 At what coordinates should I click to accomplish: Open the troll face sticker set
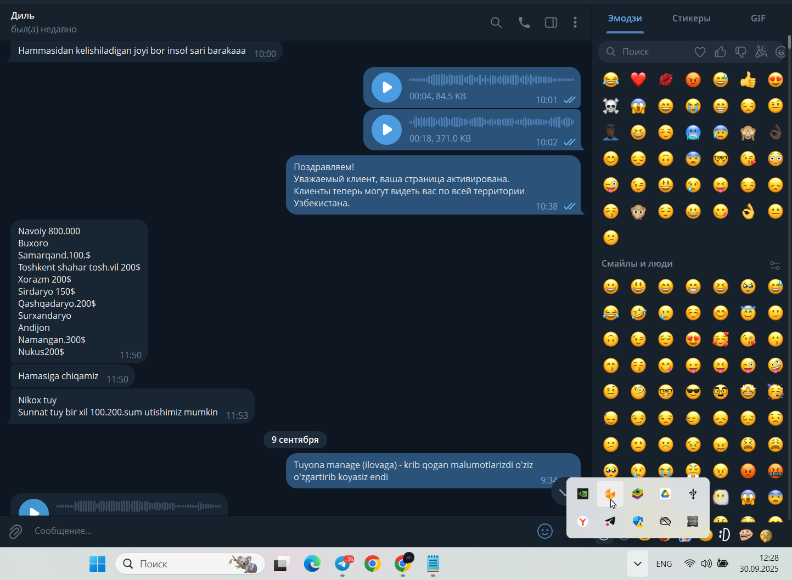pos(745,534)
